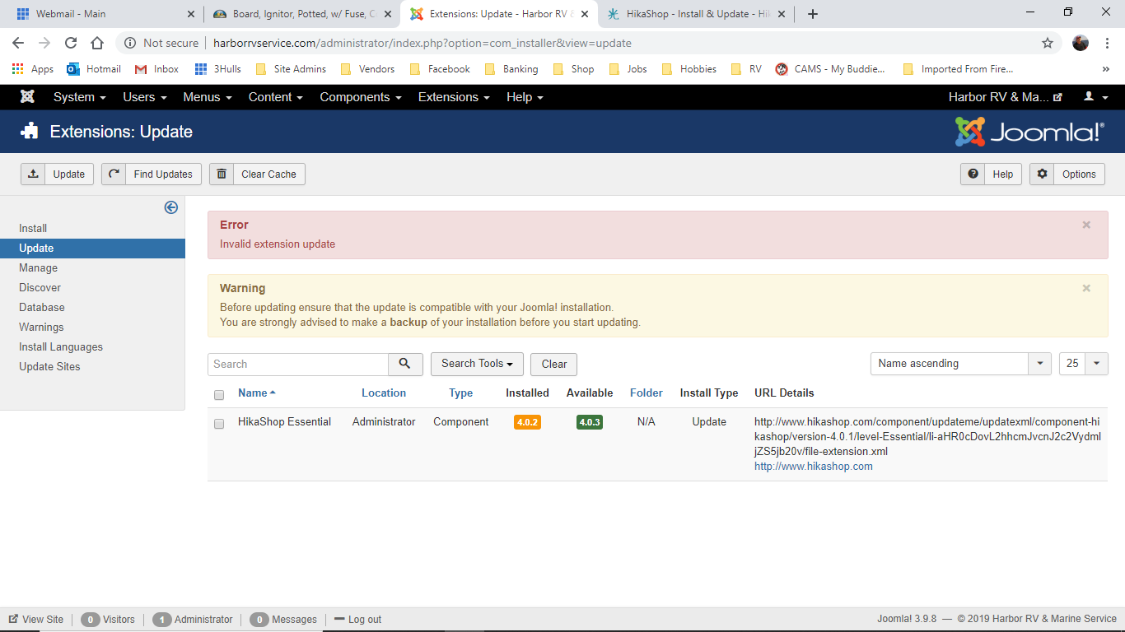The width and height of the screenshot is (1125, 632).
Task: Open the Site Admins bookmark folder
Action: (292, 69)
